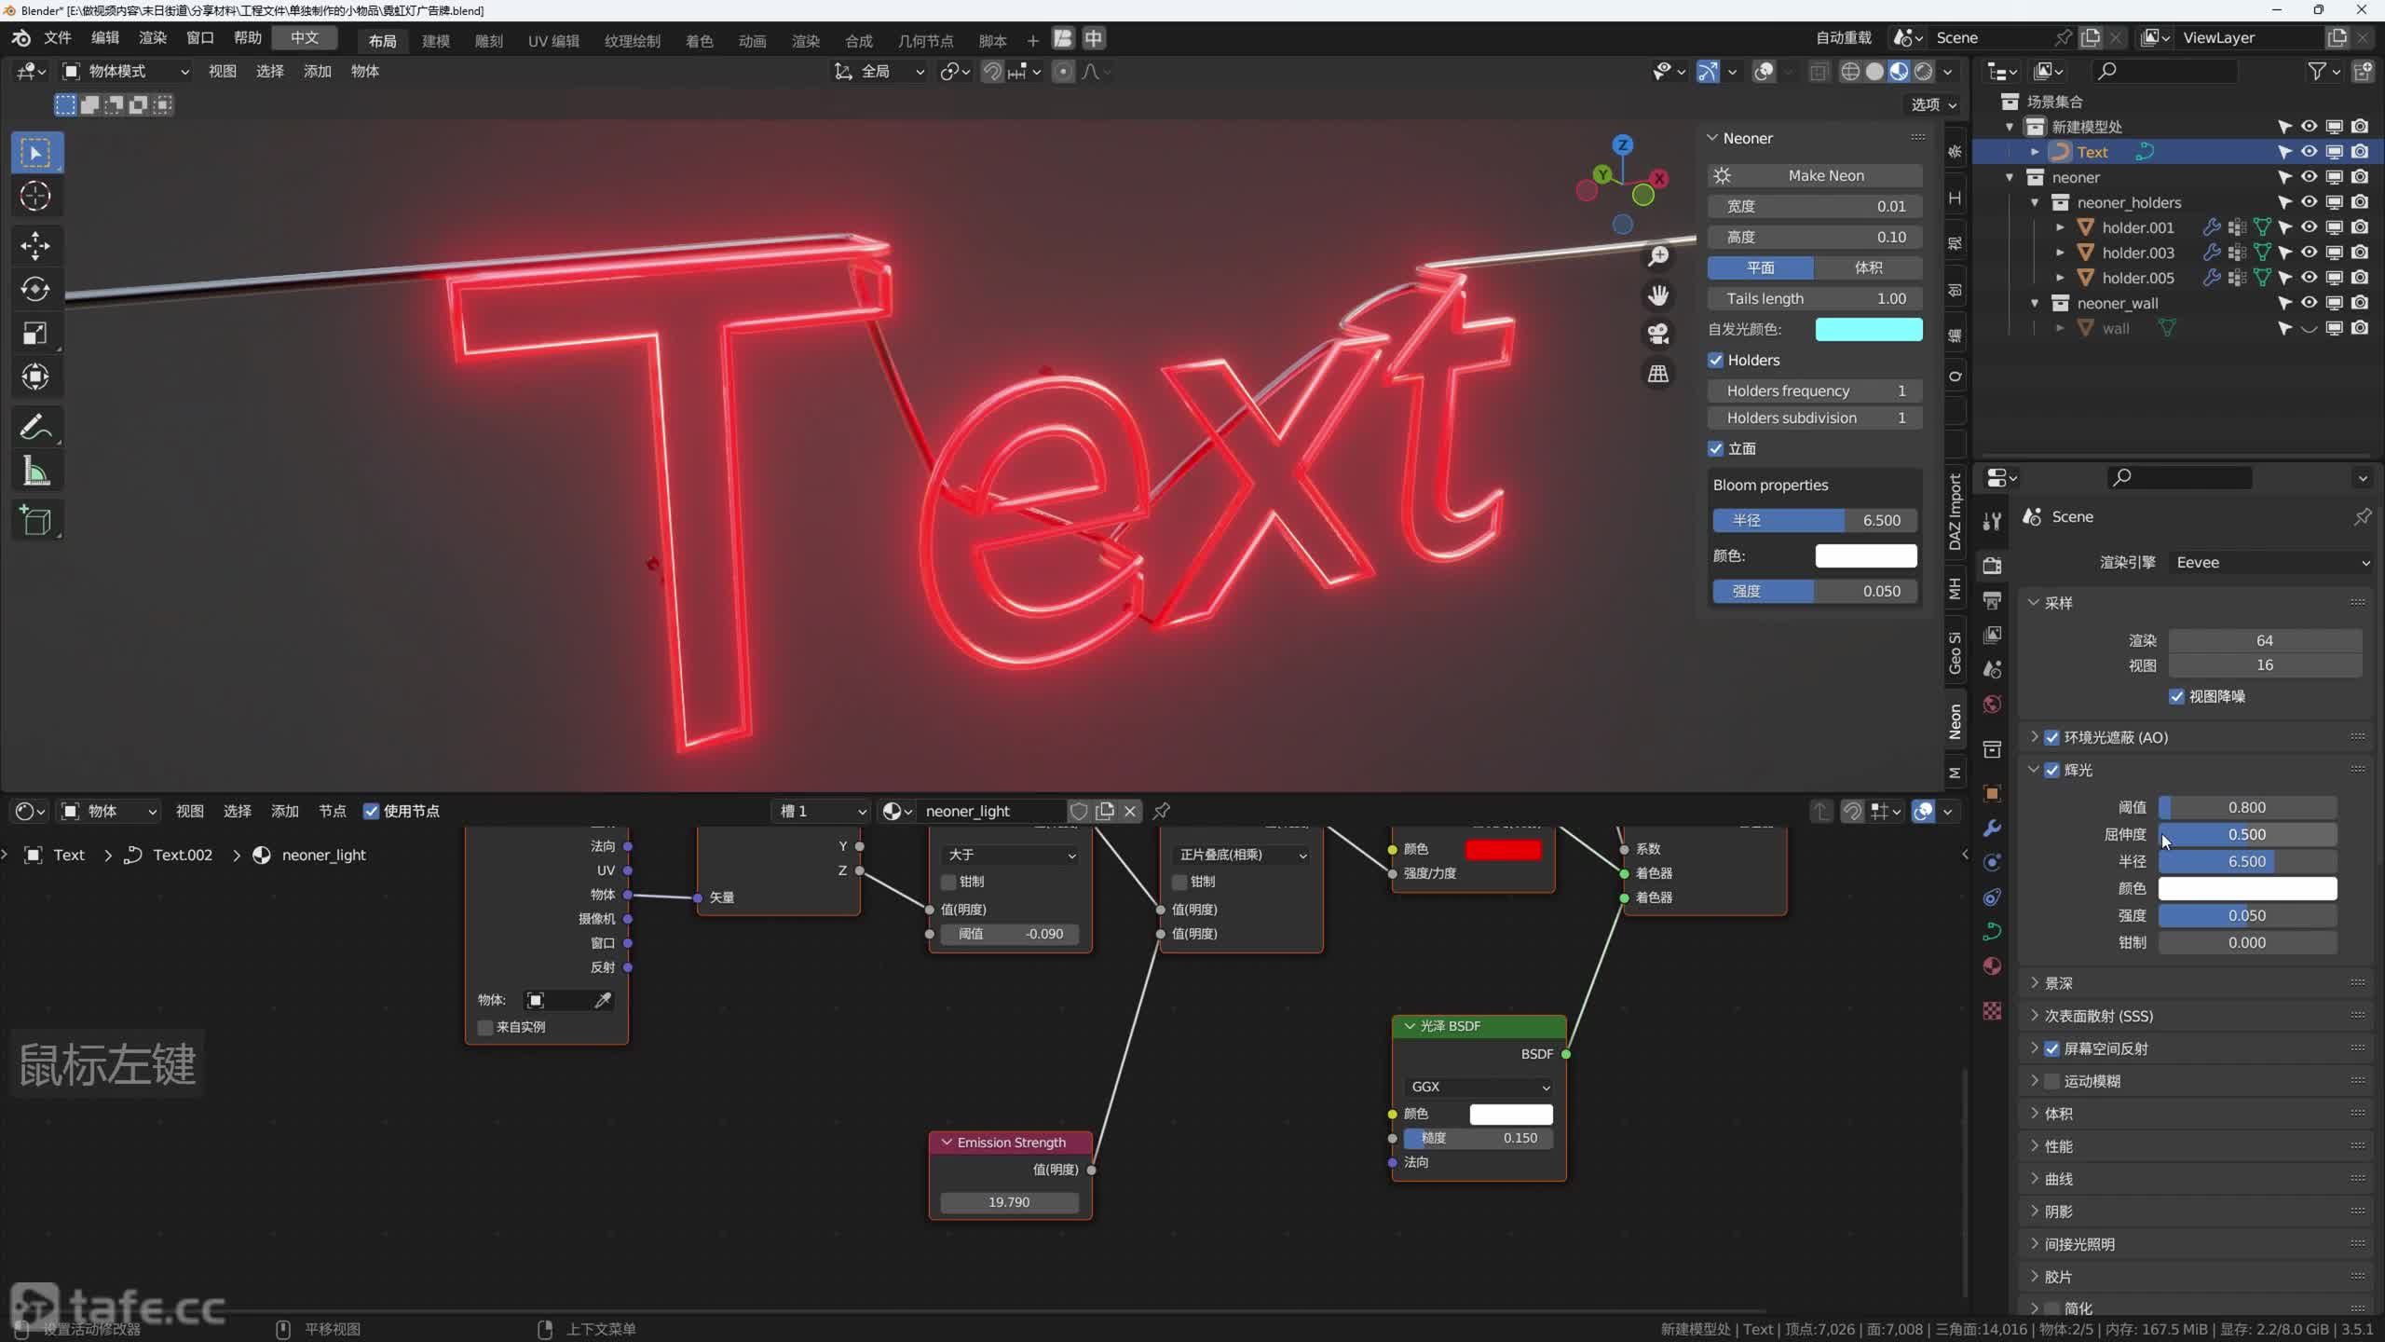Switch to the 几何节点 workspace tab

point(925,40)
